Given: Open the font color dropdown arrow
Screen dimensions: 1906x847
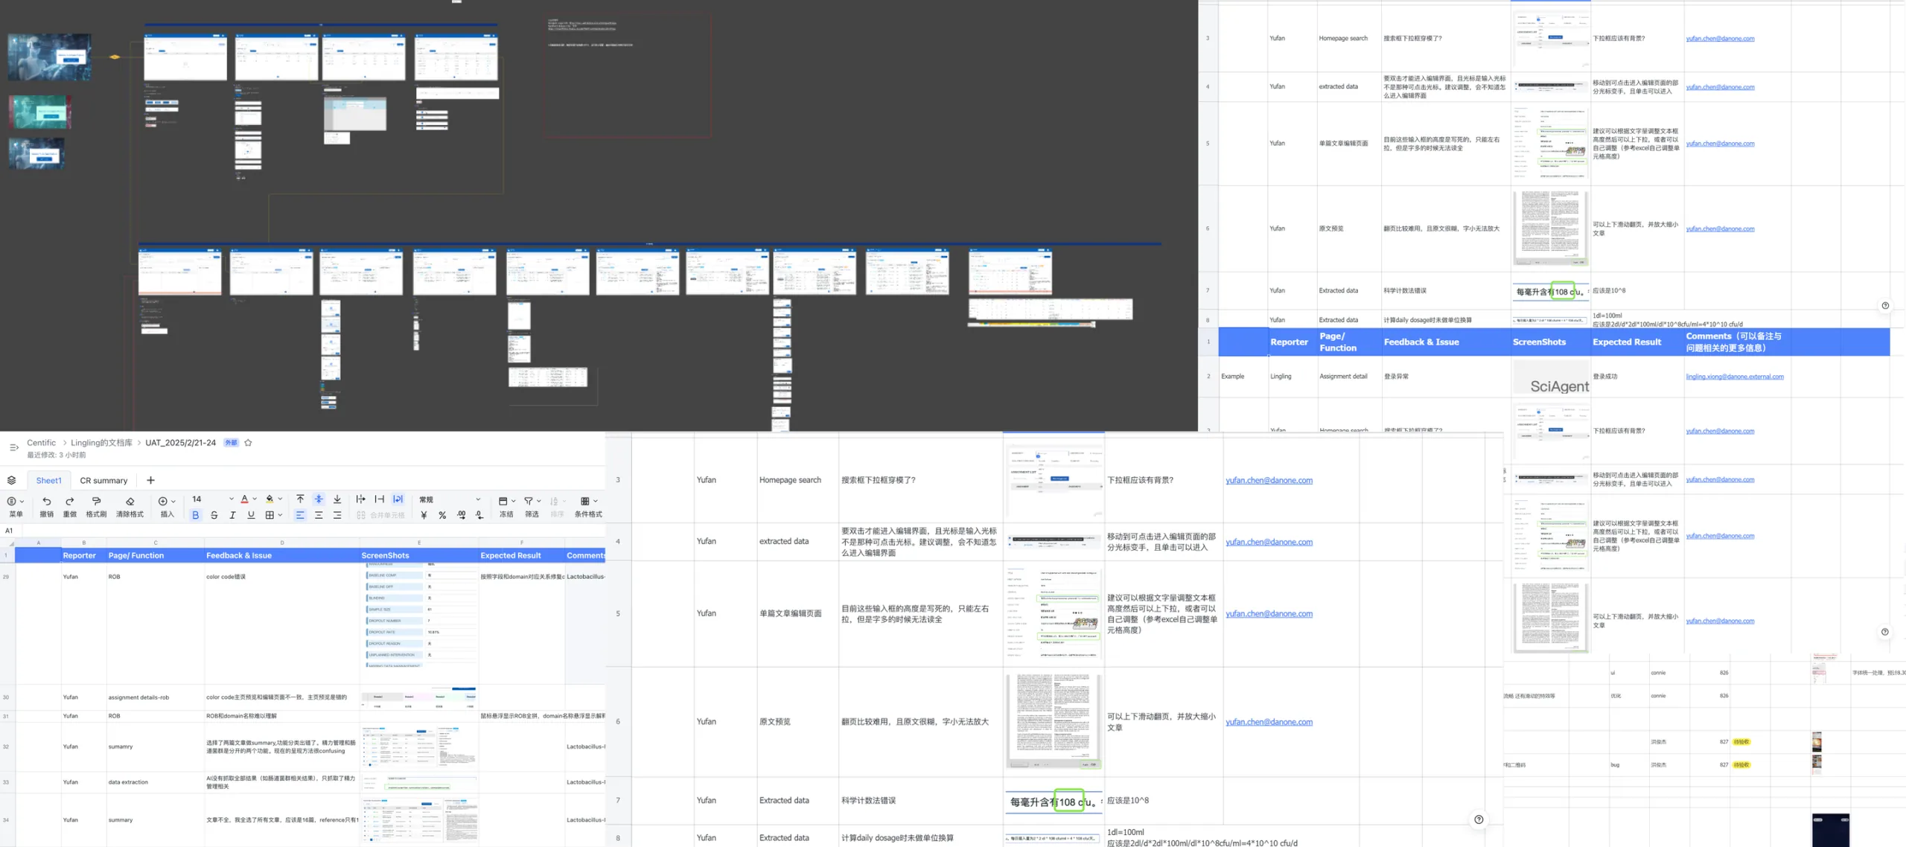Looking at the screenshot, I should tap(255, 499).
